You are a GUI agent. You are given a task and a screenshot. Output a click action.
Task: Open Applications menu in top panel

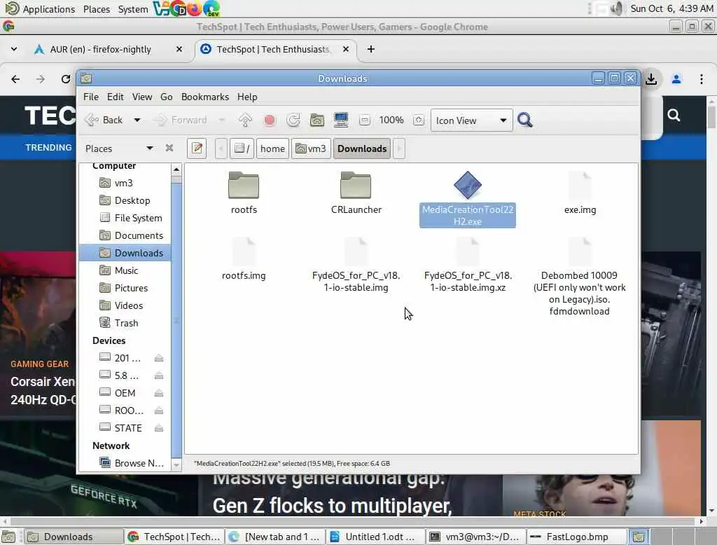40,8
